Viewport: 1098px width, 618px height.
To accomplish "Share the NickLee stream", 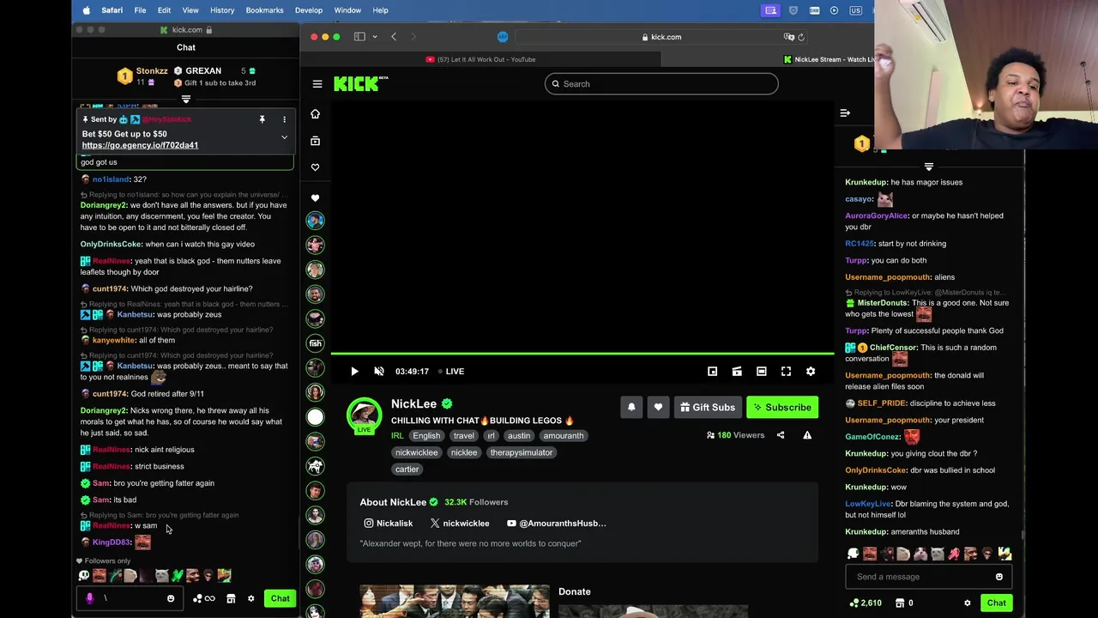I will point(781,435).
